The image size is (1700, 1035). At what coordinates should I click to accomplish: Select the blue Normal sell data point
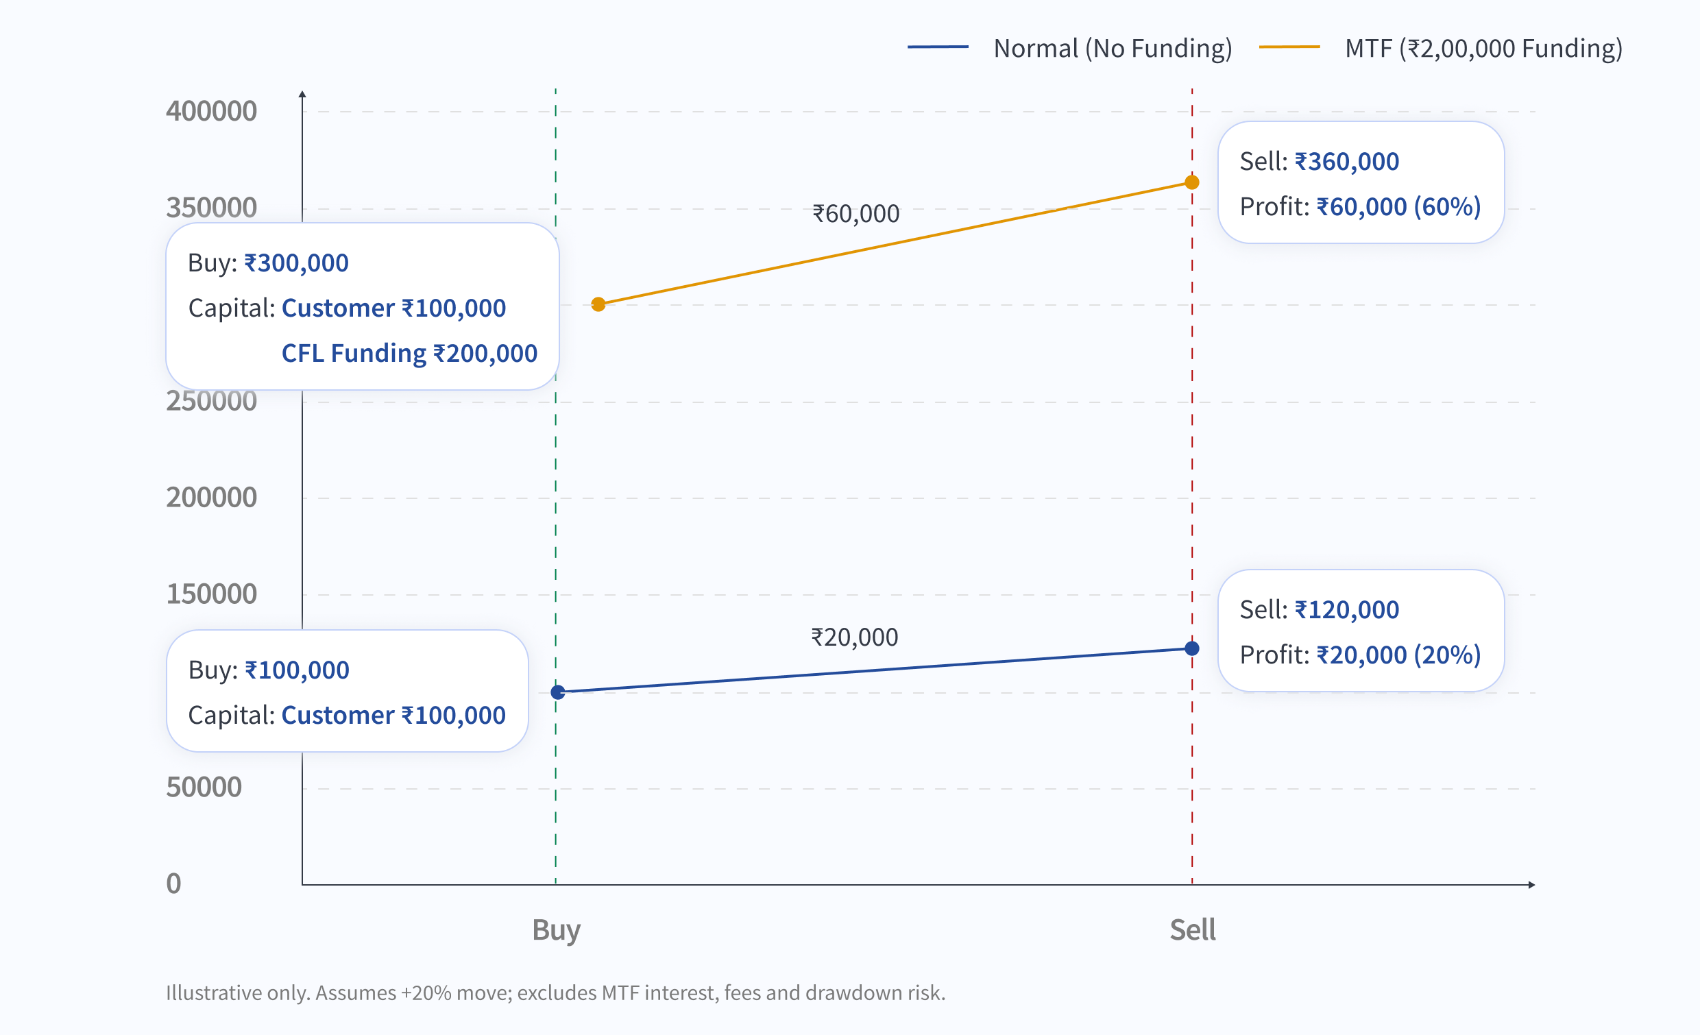pos(1191,648)
